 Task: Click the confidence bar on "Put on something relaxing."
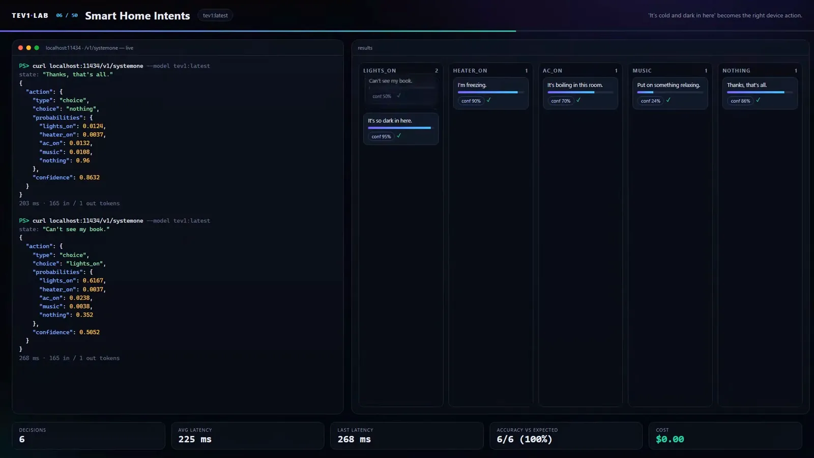670,92
